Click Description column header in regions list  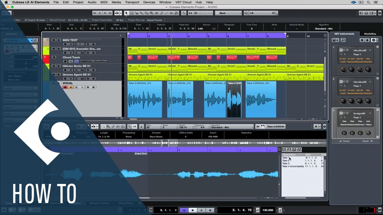(293, 155)
